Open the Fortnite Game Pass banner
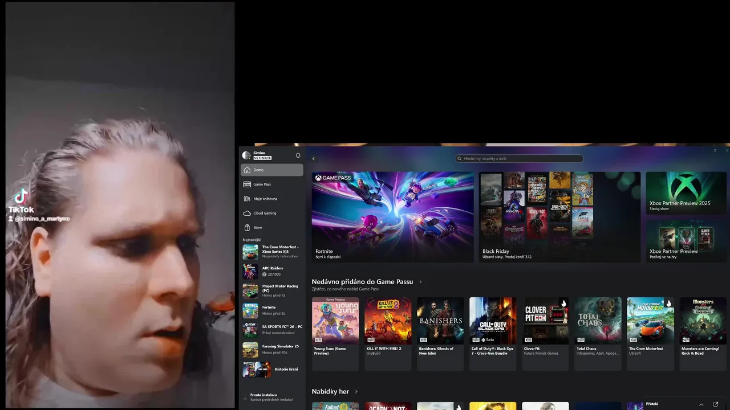 (392, 217)
